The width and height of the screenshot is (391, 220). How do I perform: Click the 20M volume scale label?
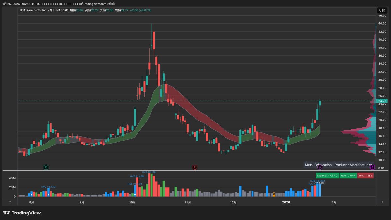12,187
